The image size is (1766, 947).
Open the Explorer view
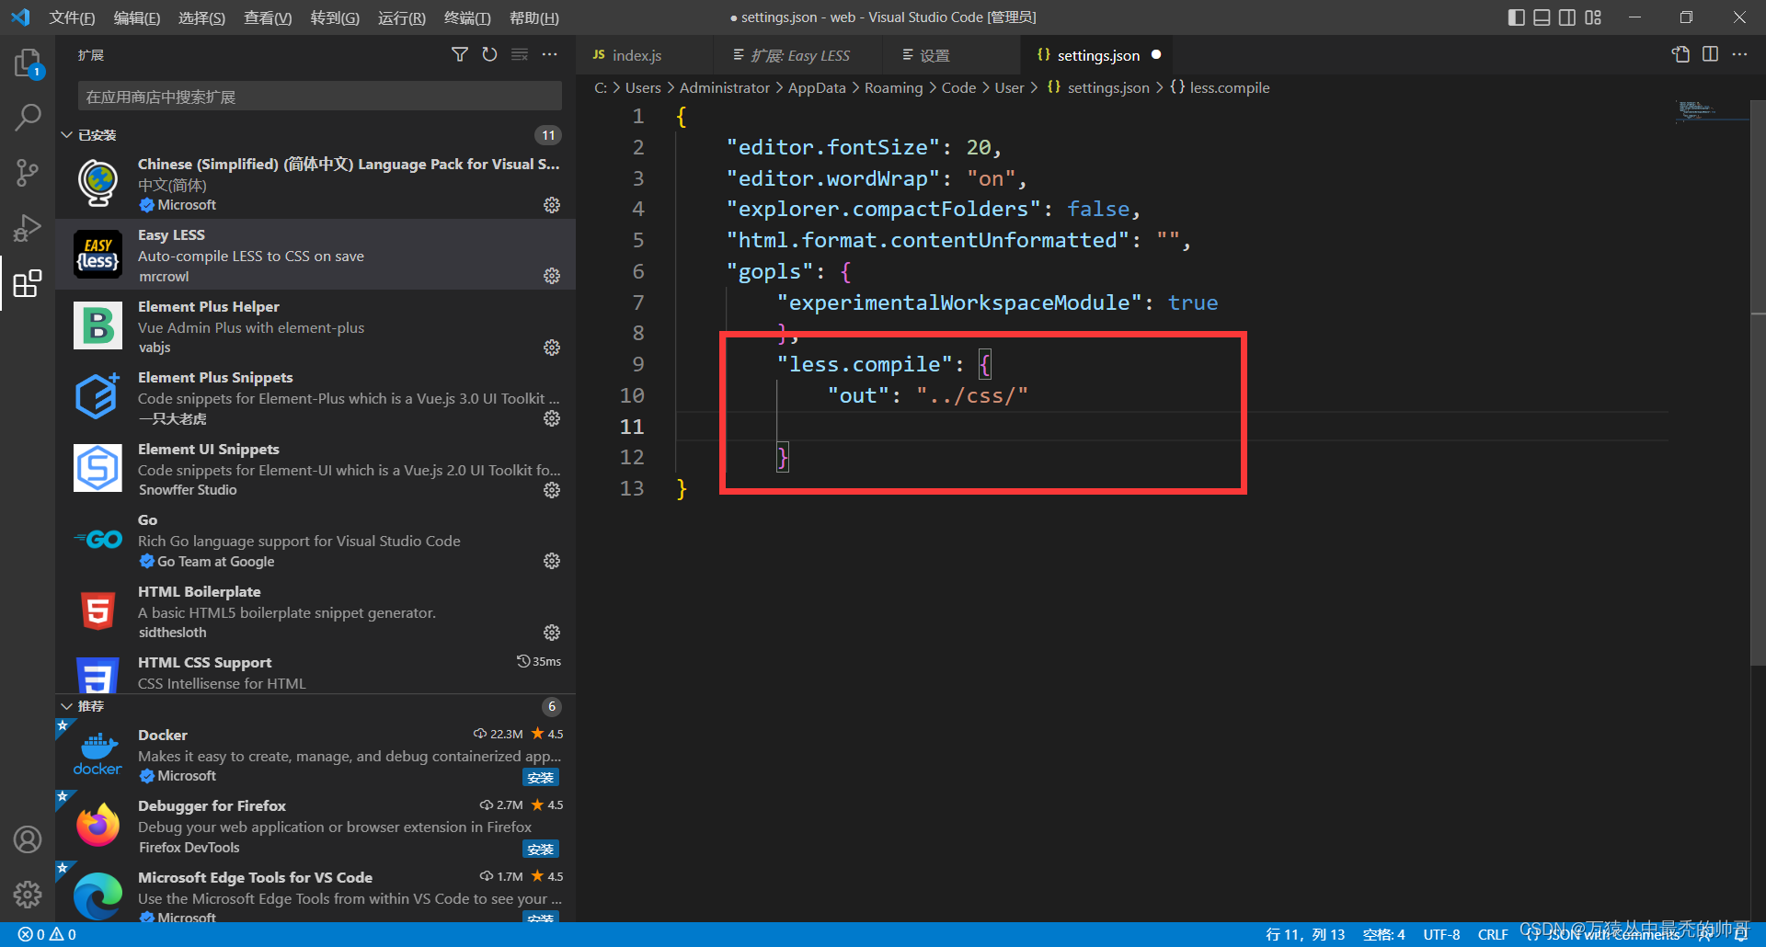pyautogui.click(x=28, y=63)
